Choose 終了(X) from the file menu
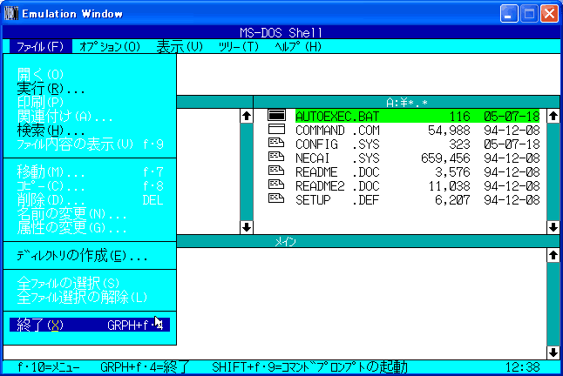This screenshot has width=563, height=376. [x=90, y=326]
